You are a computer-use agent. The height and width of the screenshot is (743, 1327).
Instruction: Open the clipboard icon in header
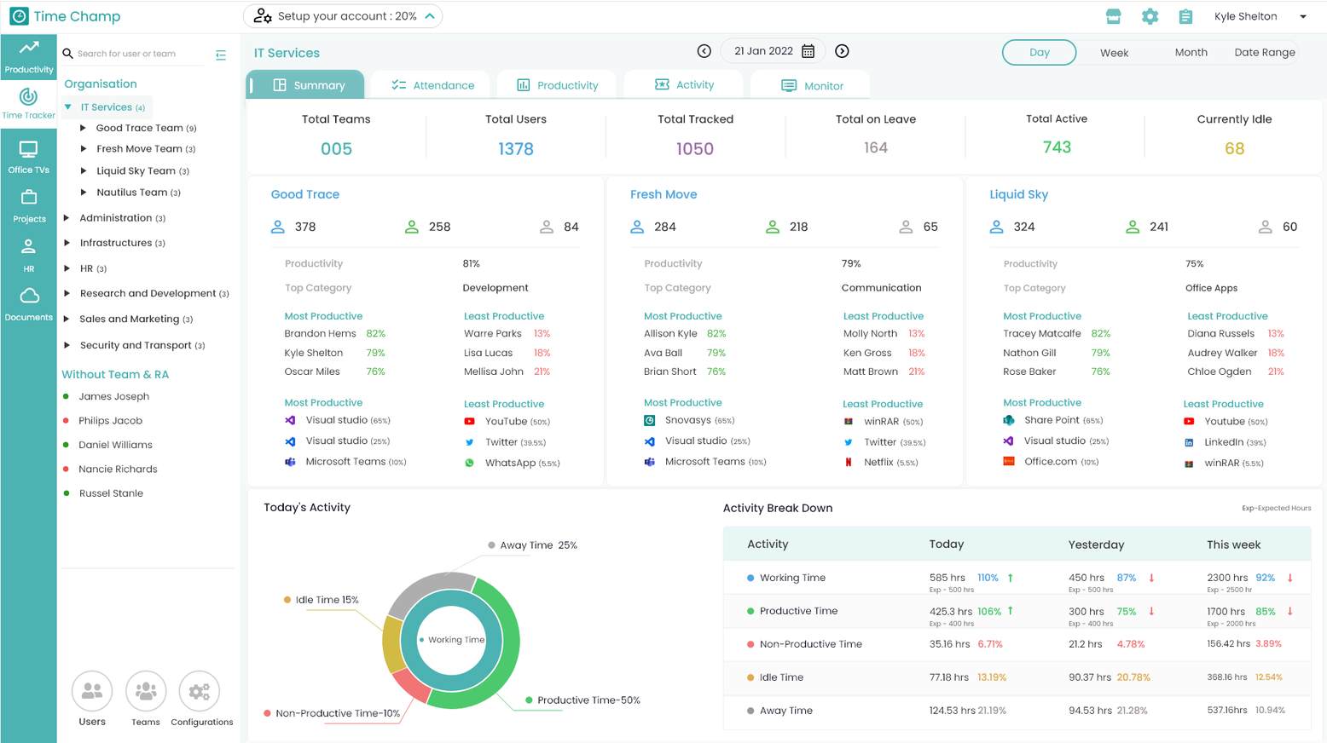1185,16
